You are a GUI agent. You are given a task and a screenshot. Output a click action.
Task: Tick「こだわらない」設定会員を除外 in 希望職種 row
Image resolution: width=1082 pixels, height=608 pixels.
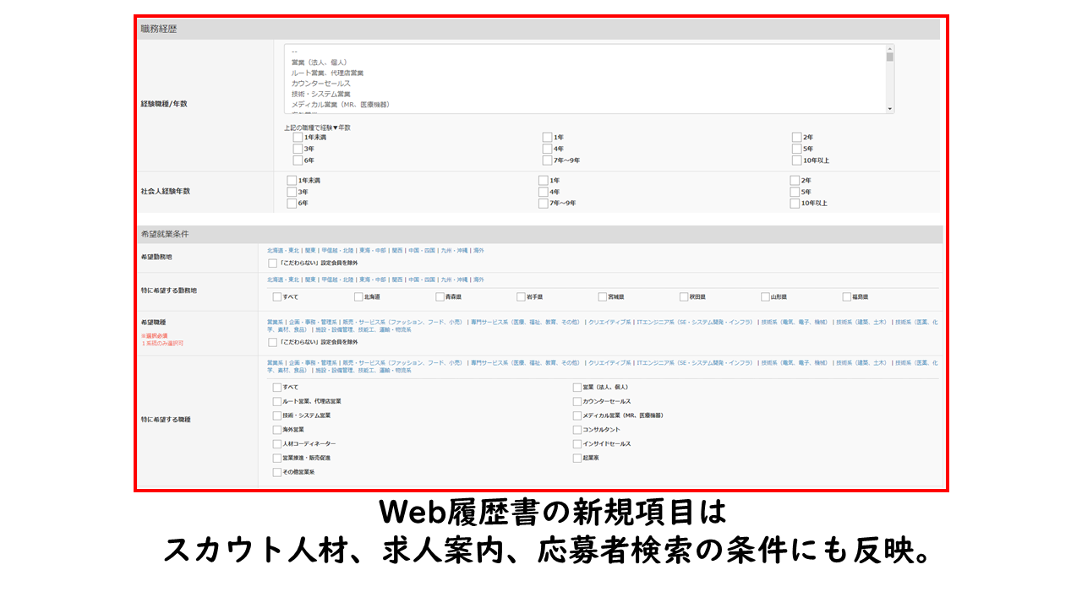click(272, 342)
